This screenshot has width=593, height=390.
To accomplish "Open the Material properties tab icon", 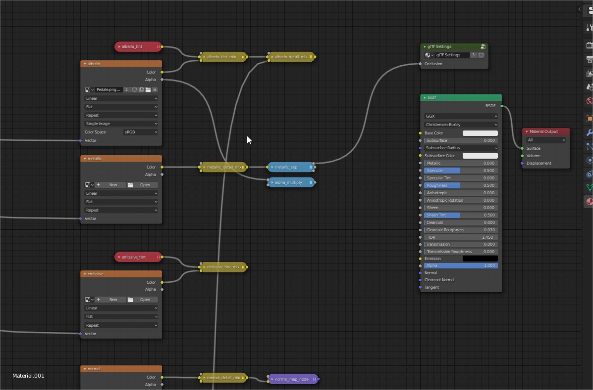I will (589, 202).
